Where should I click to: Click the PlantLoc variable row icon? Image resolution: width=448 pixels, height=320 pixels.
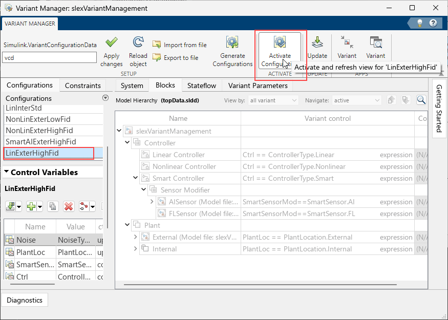point(10,252)
